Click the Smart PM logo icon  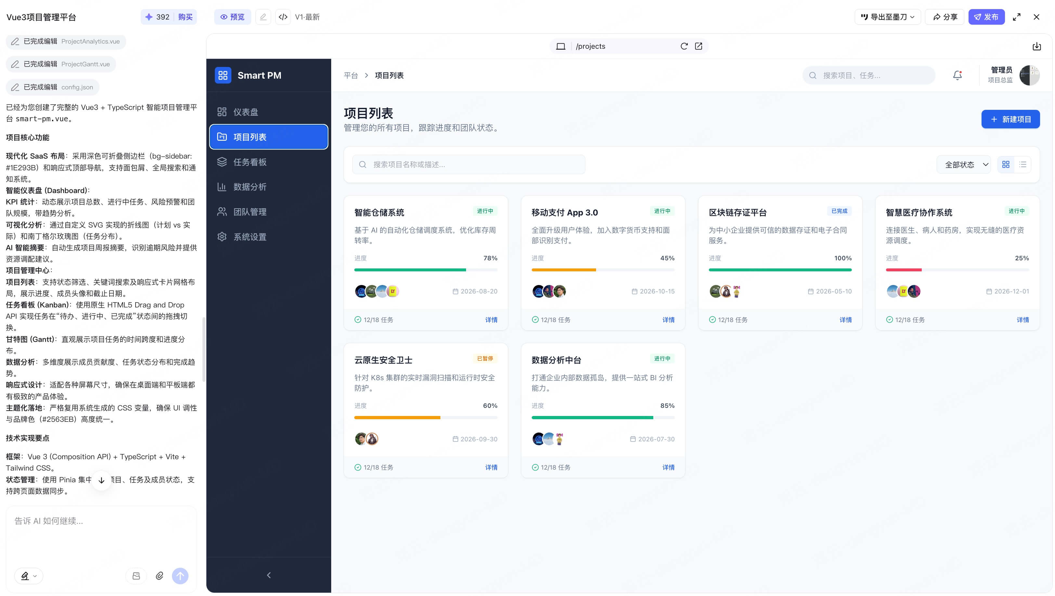(x=223, y=75)
